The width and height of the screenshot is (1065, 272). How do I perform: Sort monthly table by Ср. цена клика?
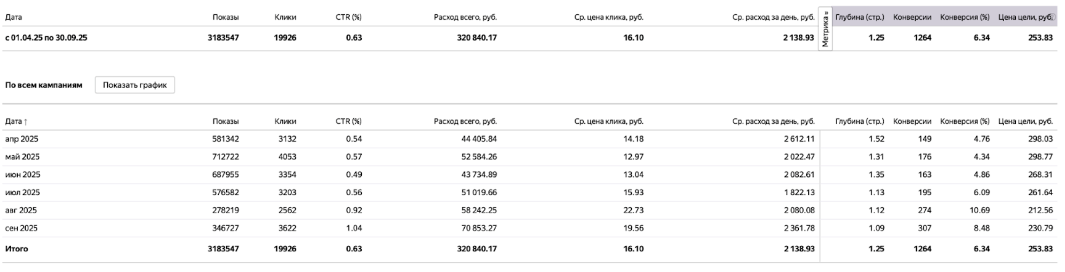(608, 121)
